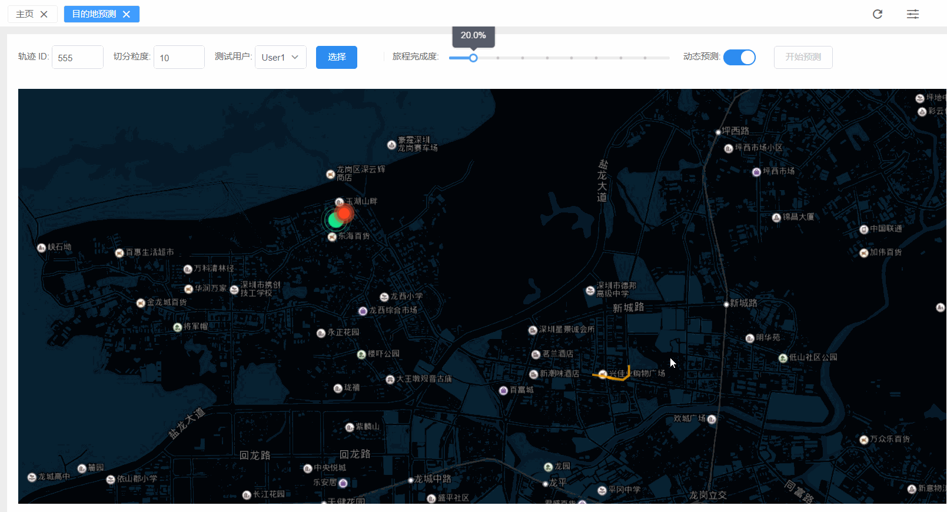
Task: Click the refresh icon in top bar
Action: pyautogui.click(x=877, y=14)
